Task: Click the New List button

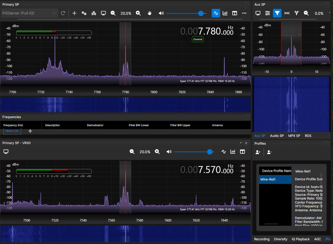Action: (x=12, y=131)
